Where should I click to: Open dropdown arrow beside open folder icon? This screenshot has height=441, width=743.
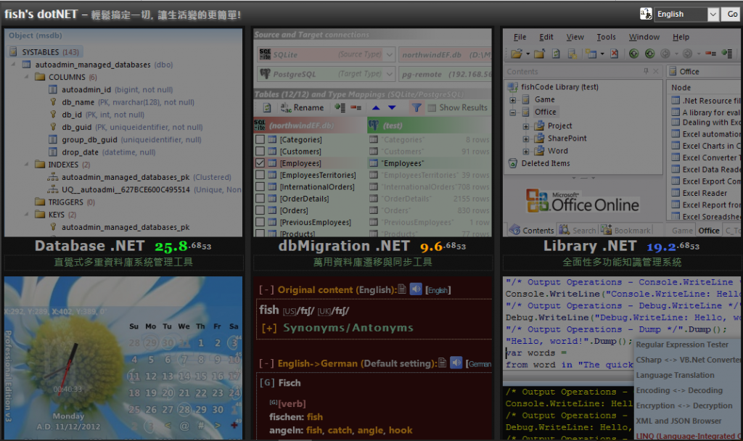click(528, 54)
